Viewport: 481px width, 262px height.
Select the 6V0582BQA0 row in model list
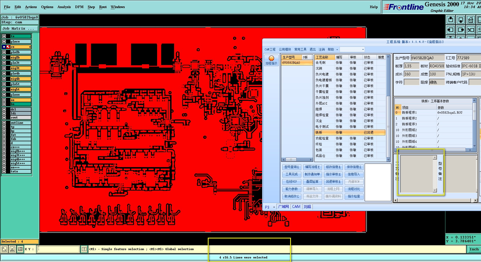point(297,63)
